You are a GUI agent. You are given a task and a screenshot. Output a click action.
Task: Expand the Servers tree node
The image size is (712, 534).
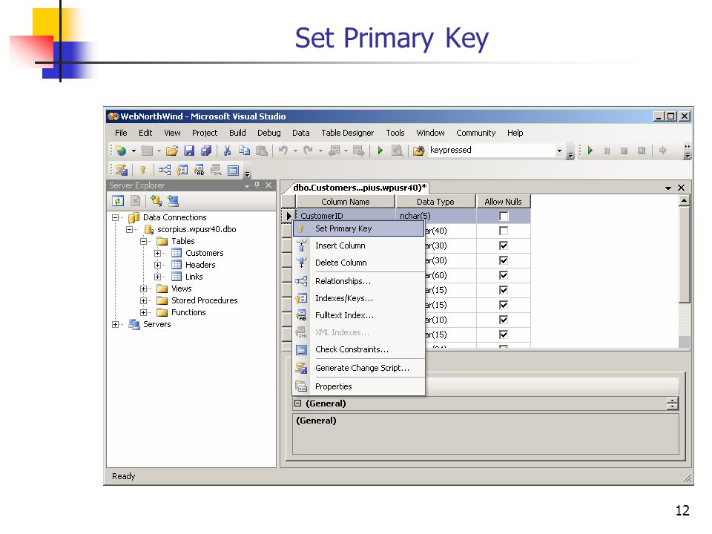tap(116, 324)
